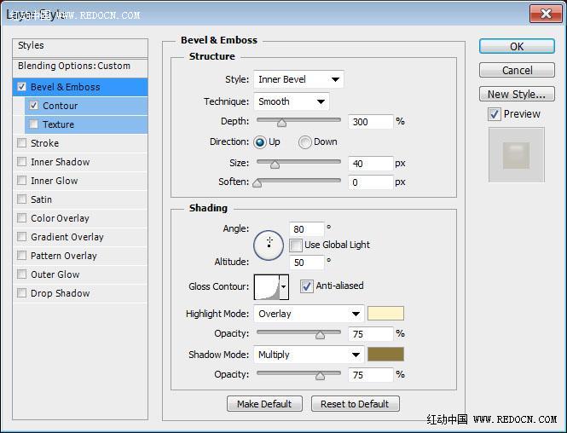Select the Down direction radio button

305,142
